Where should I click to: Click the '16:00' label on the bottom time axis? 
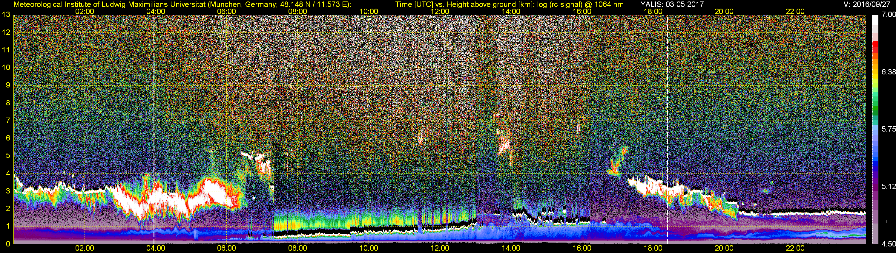pos(582,249)
